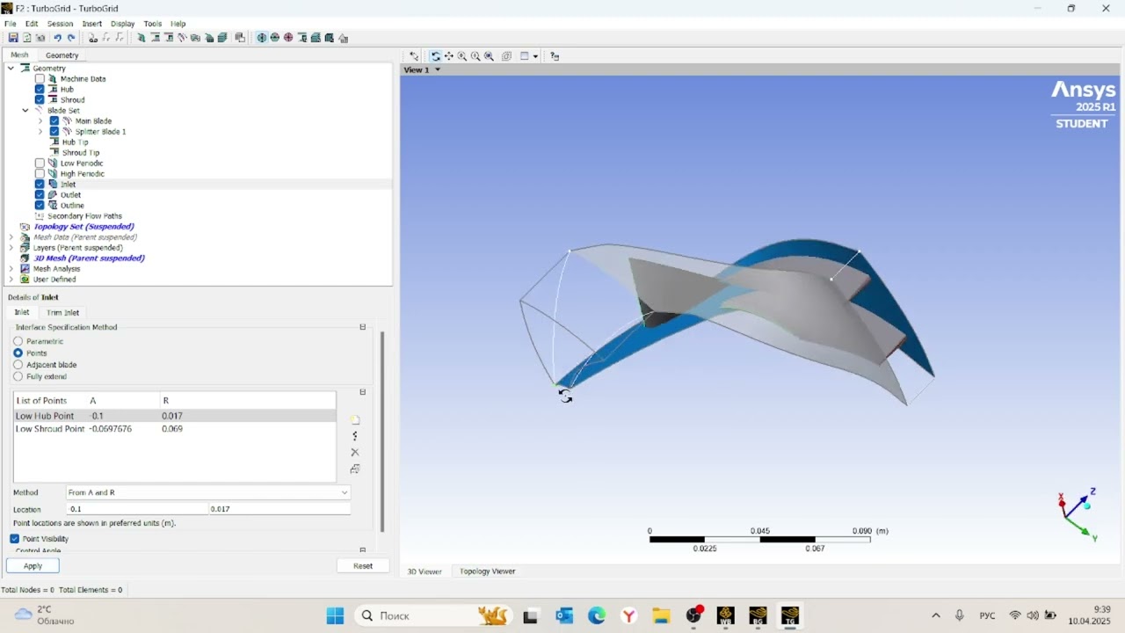Viewport: 1125px width, 633px height.
Task: Enable the High Periodic checkbox
Action: coord(40,174)
